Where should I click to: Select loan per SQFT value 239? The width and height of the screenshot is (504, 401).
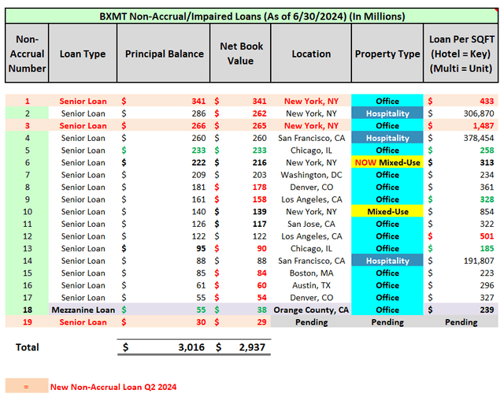click(x=487, y=310)
